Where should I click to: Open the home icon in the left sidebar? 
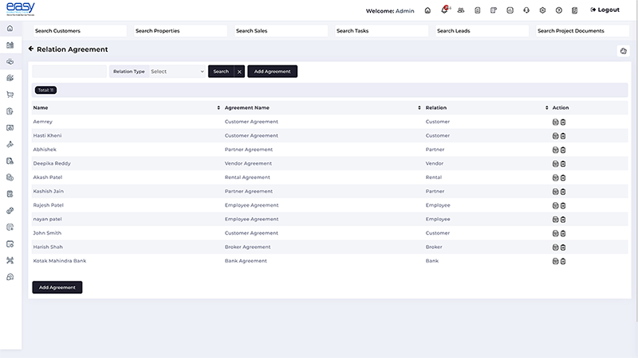click(x=10, y=29)
